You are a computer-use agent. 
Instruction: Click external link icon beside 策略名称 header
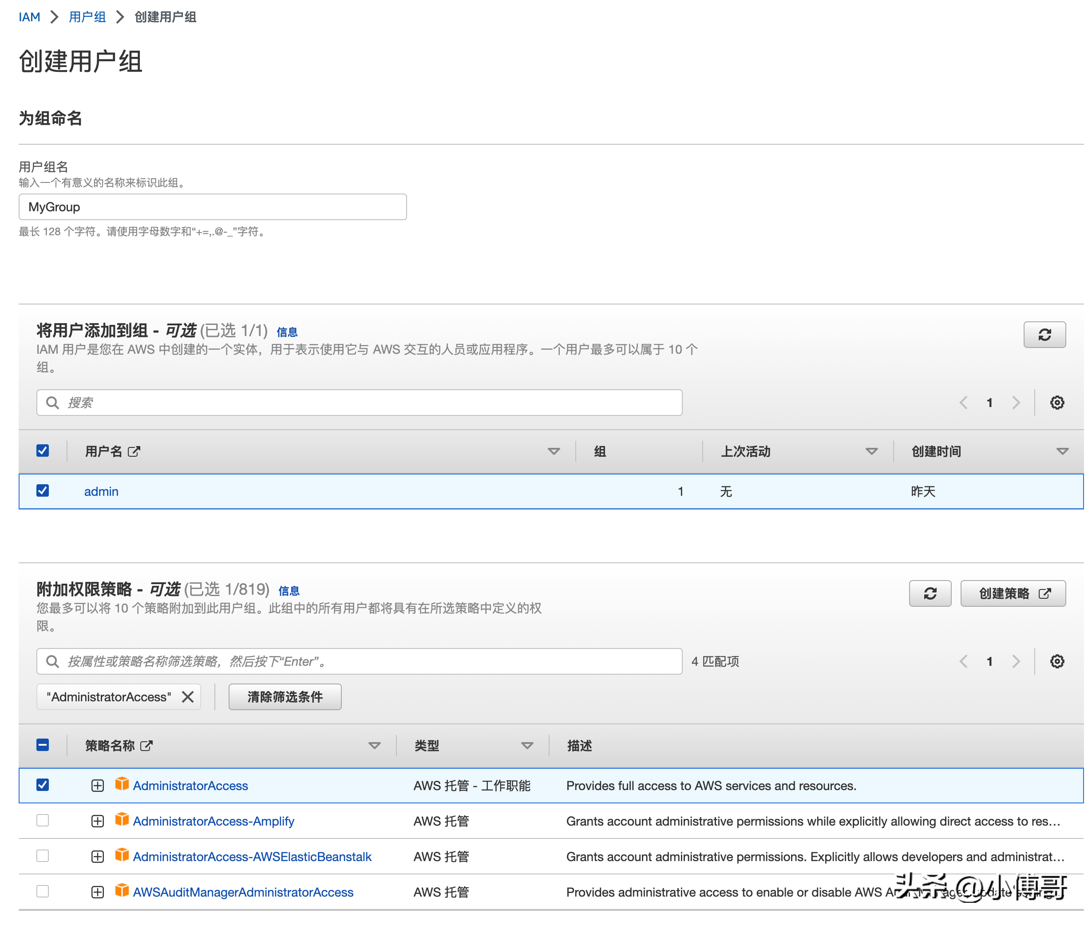pos(146,746)
